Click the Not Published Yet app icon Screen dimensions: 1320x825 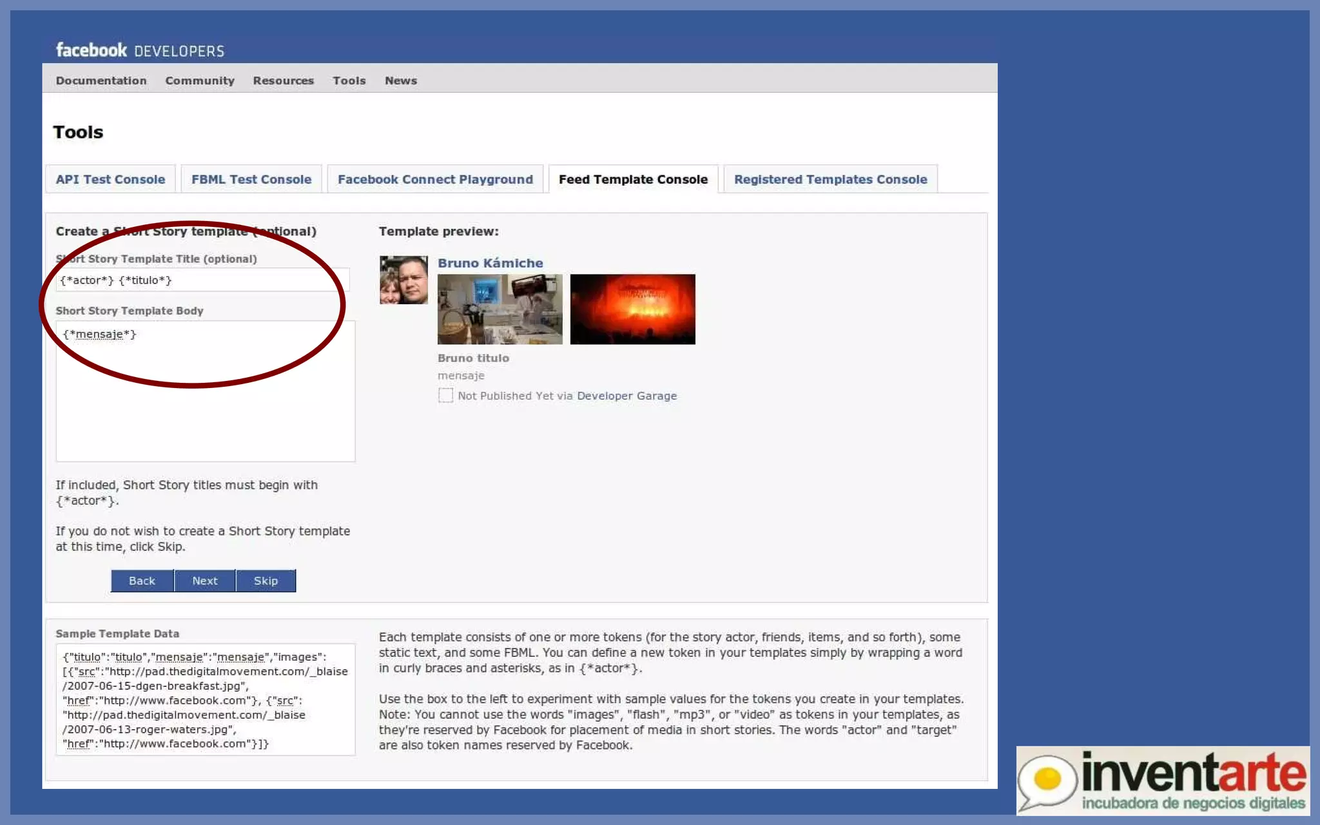445,395
